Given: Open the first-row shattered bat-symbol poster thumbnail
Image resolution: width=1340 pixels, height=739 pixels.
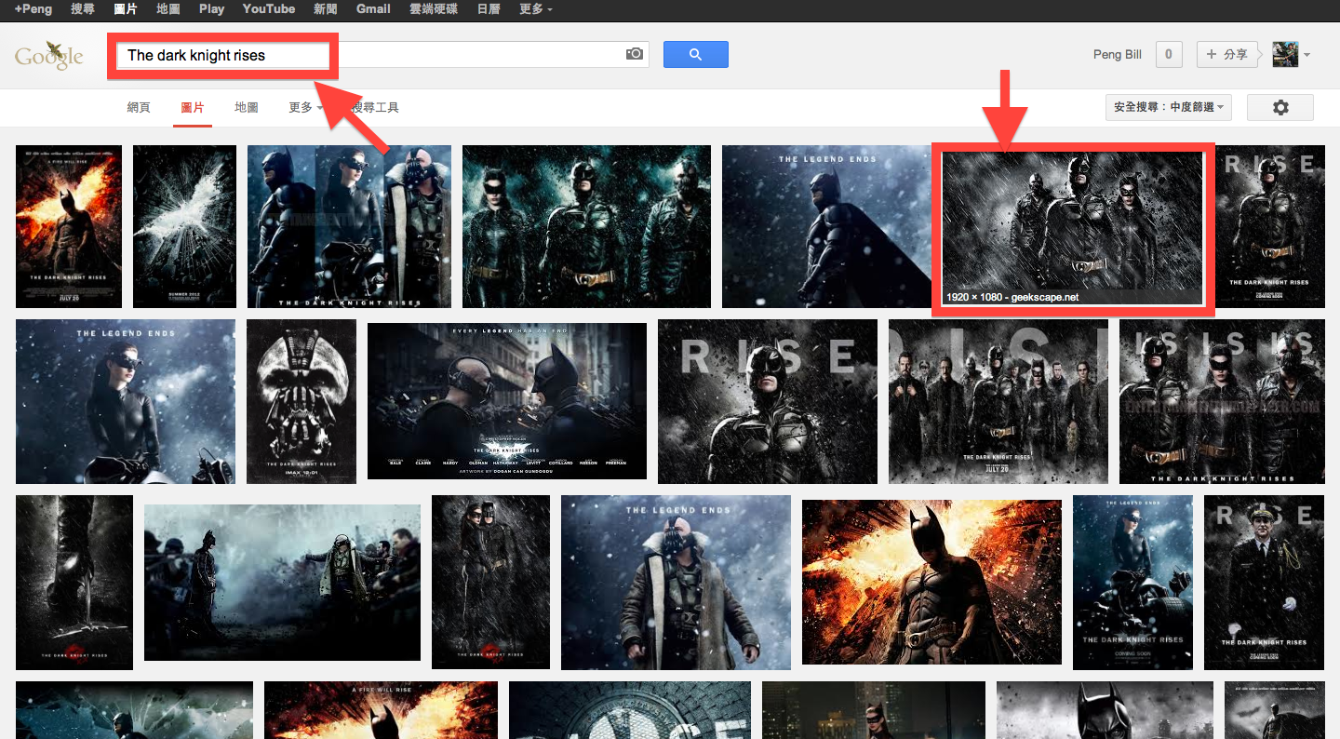Looking at the screenshot, I should click(184, 226).
